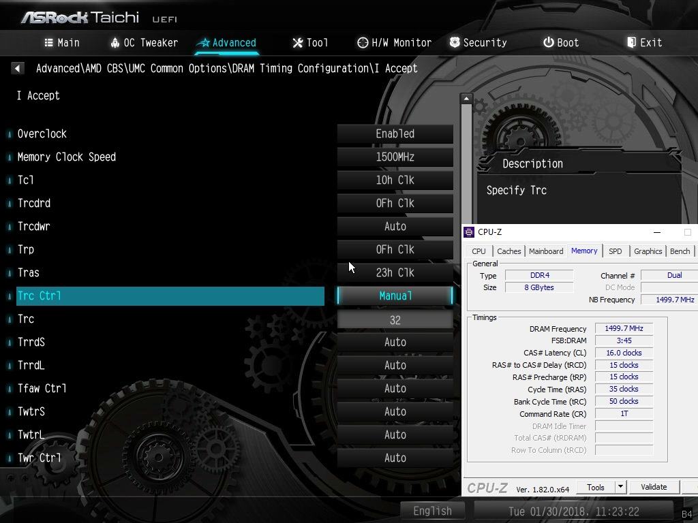
Task: Open the Caches tab in CPU-Z
Action: 509,251
